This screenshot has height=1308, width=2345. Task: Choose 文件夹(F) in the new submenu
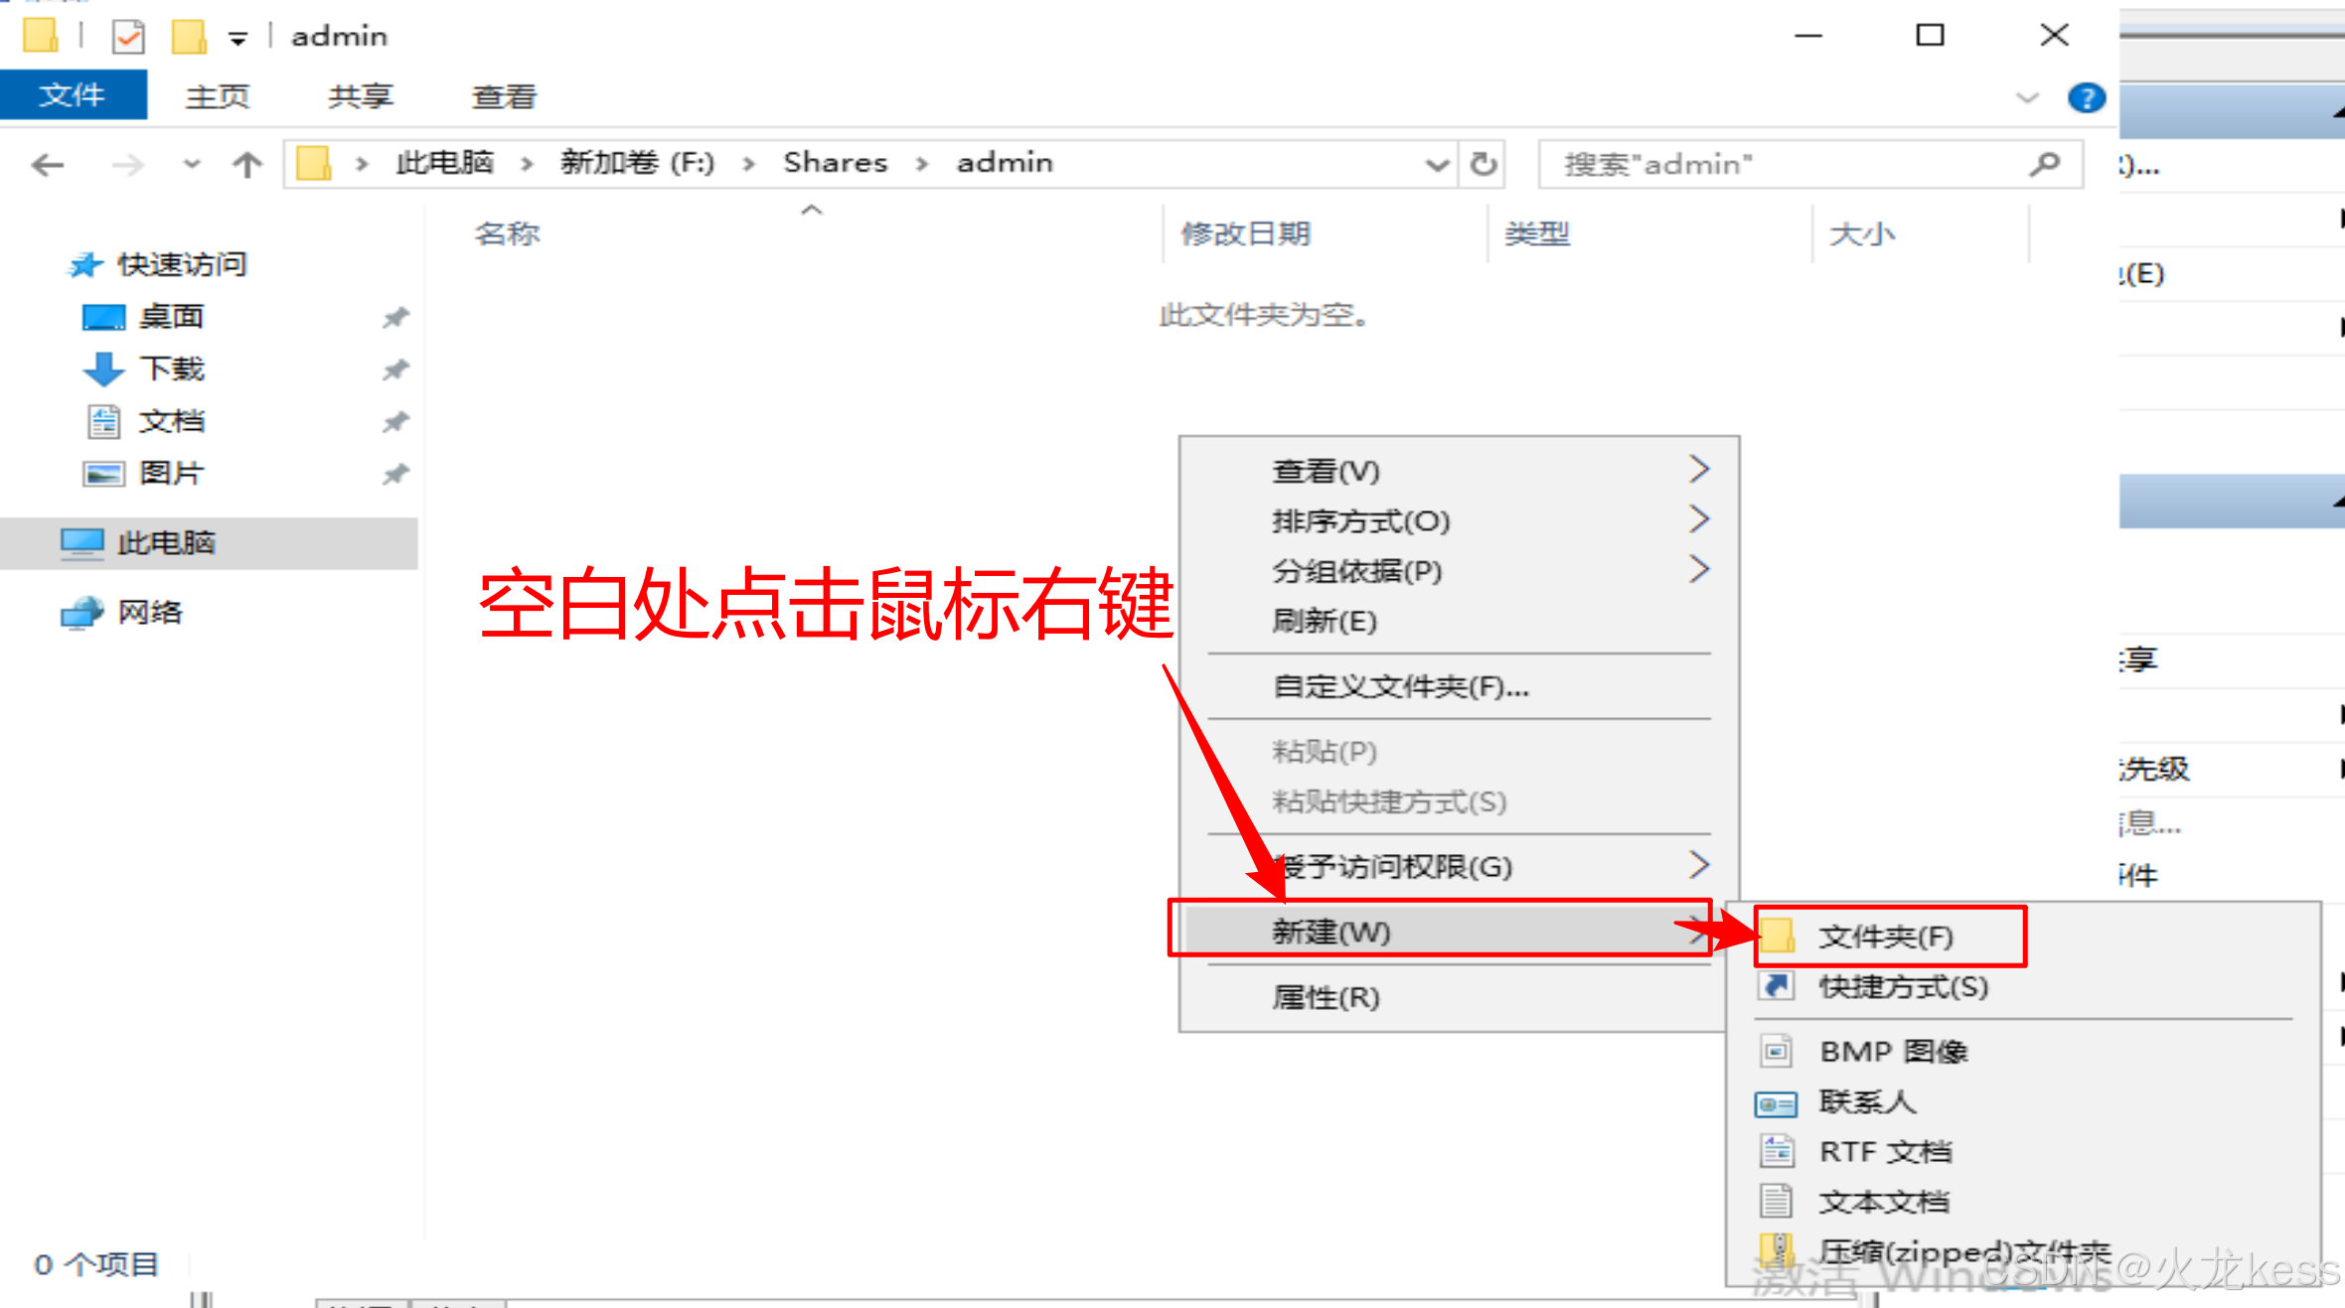1885,936
